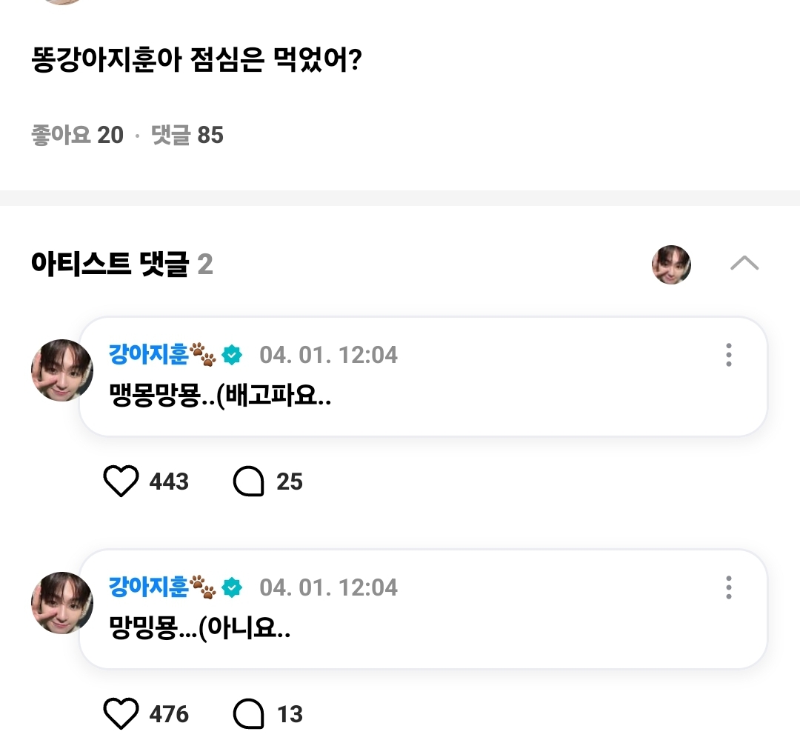Tap the 아티스트 댓글 2 header

(x=122, y=264)
